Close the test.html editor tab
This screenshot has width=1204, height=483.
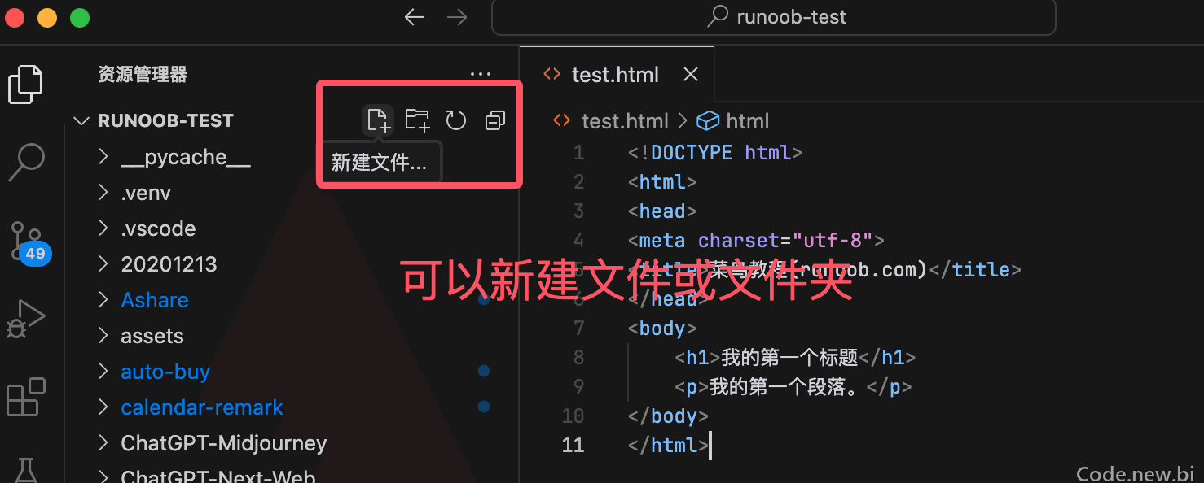tap(691, 74)
